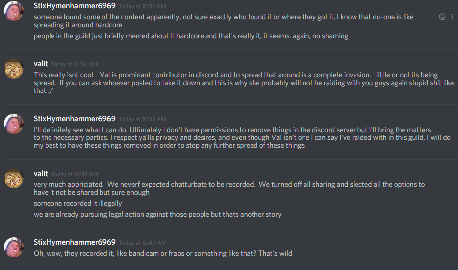This screenshot has width=458, height=270.
Task: Open StixHymenhammer6969's avatar at 10:40 AM
Action: (x=14, y=247)
